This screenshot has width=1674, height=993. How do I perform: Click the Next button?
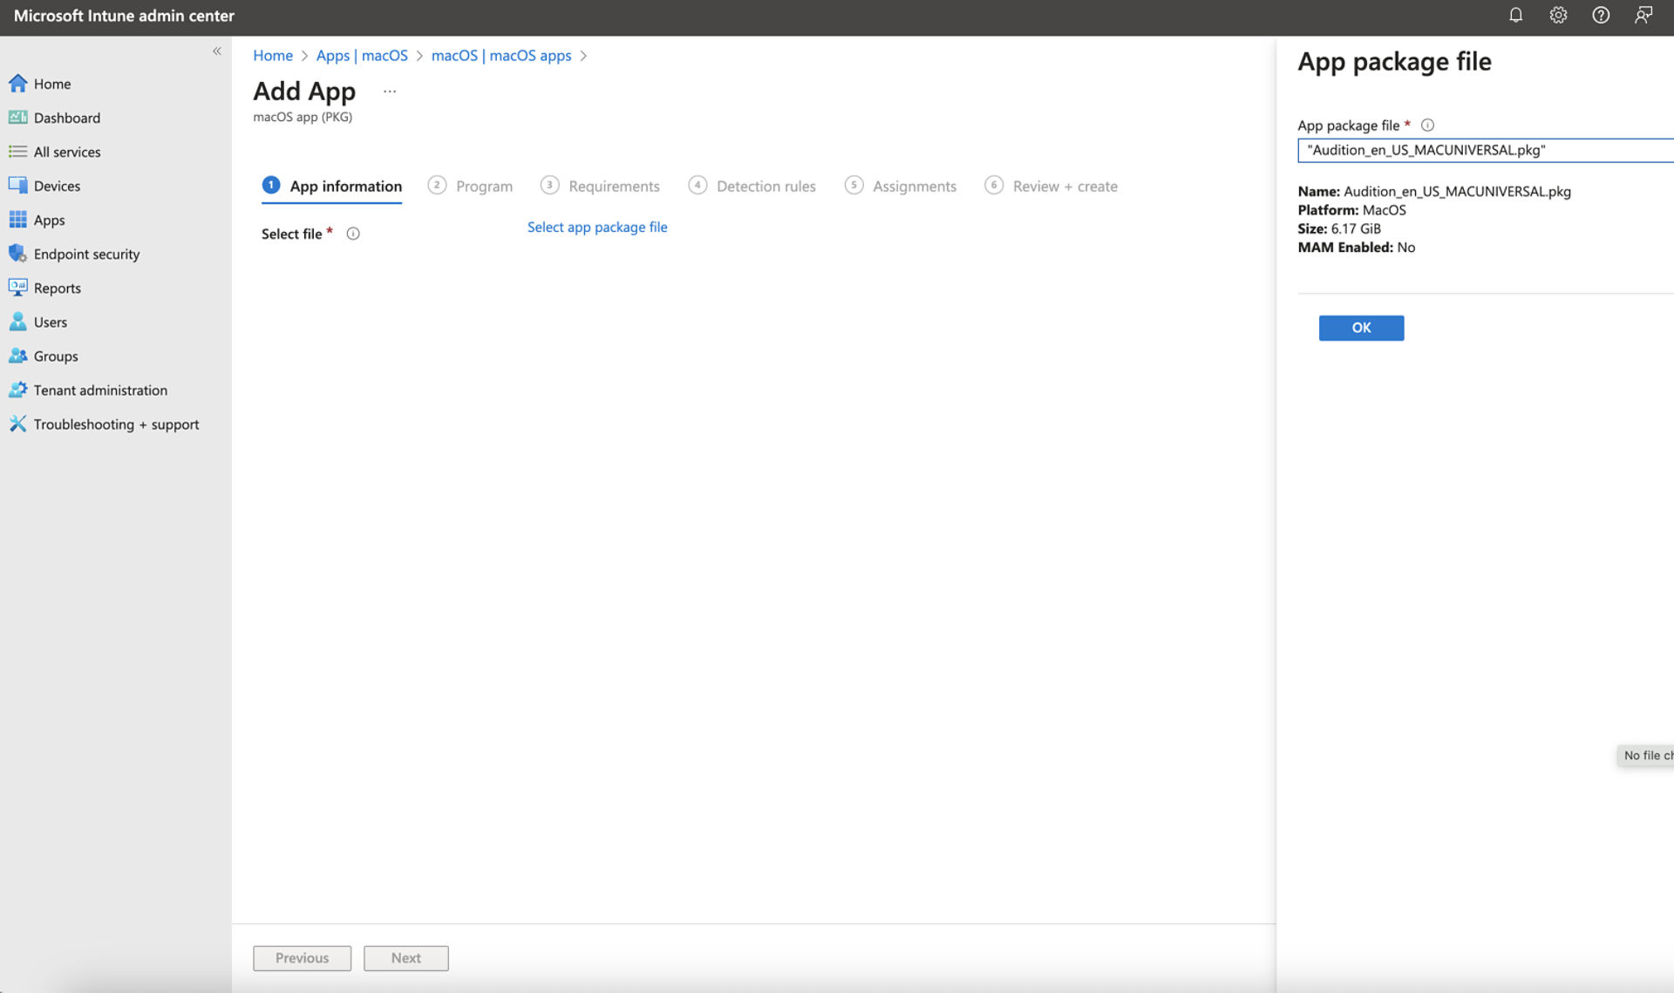405,957
